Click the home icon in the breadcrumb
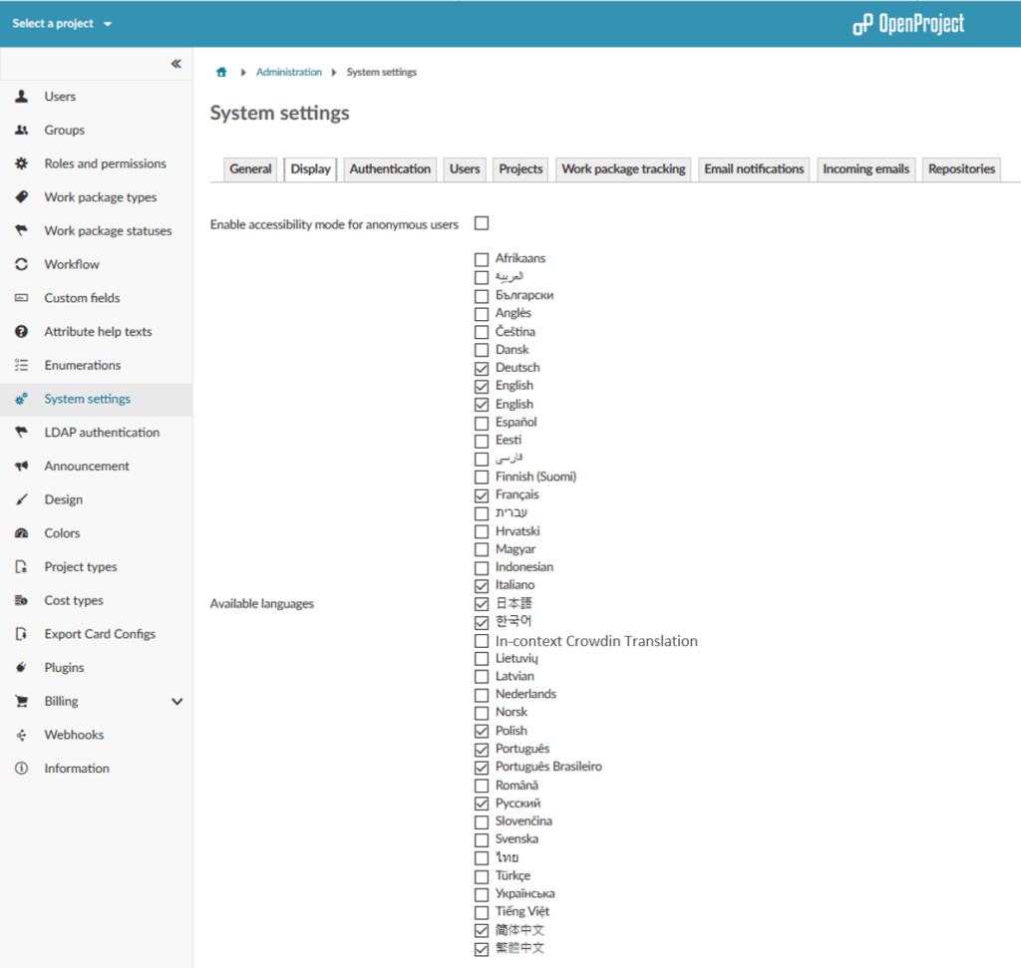 pos(221,71)
